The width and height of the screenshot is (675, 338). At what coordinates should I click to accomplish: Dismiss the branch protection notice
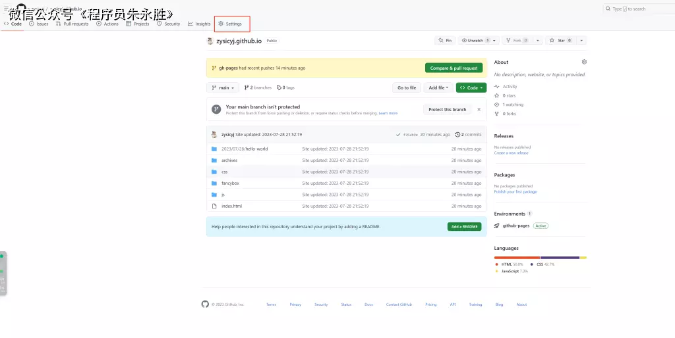point(479,109)
